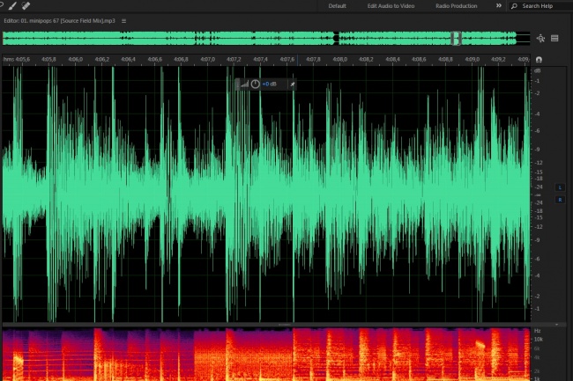Click the navigator viewport handle in overview
The height and width of the screenshot is (381, 573).
(x=456, y=39)
